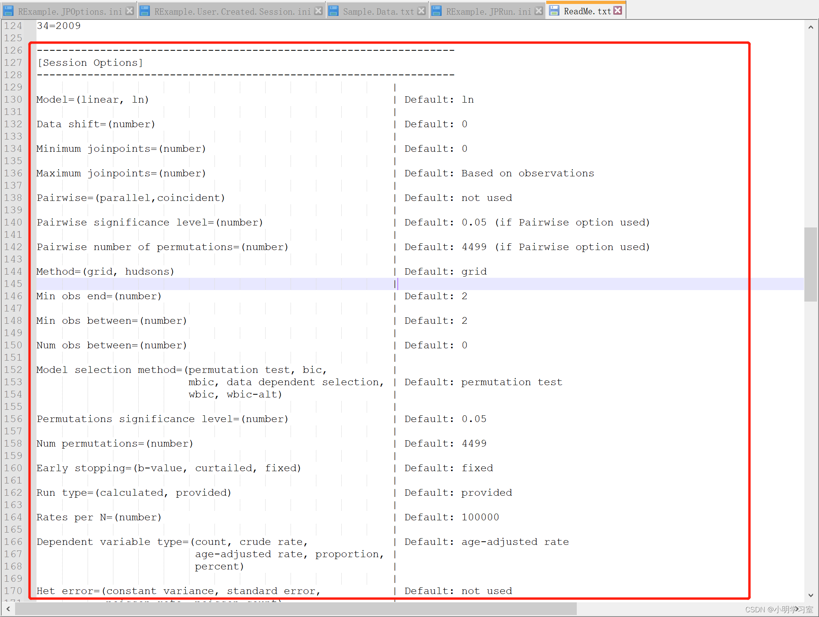Close the RExample.JPOptions.ini tab
The image size is (819, 617).
click(130, 11)
